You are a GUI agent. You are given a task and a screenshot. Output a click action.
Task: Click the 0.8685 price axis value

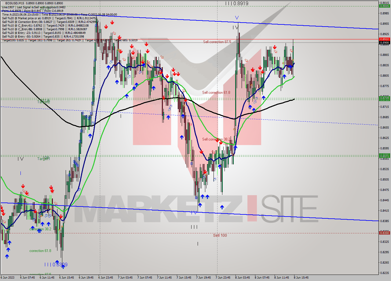(x=384, y=117)
